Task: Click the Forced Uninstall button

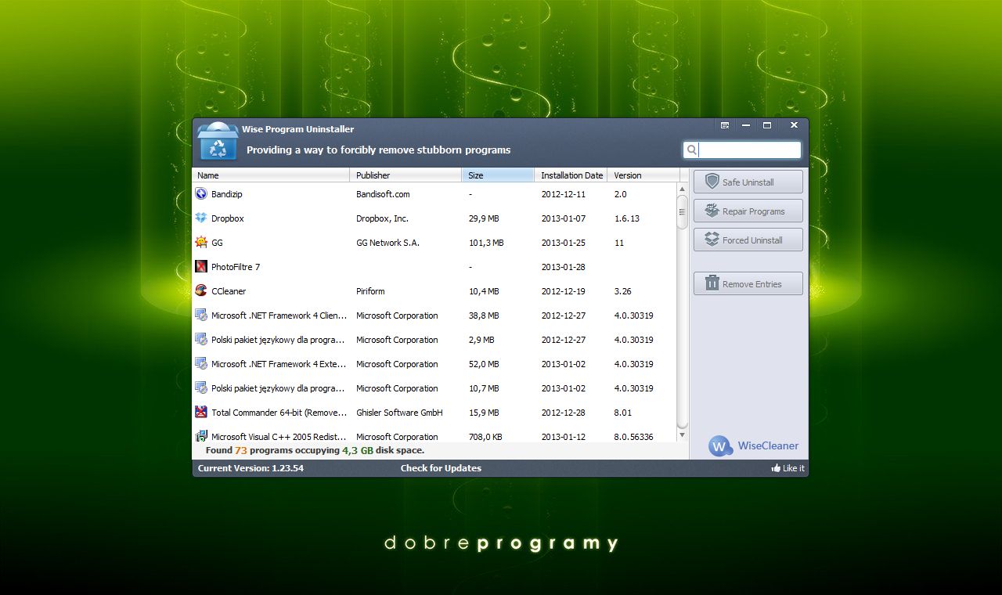Action: coord(748,240)
